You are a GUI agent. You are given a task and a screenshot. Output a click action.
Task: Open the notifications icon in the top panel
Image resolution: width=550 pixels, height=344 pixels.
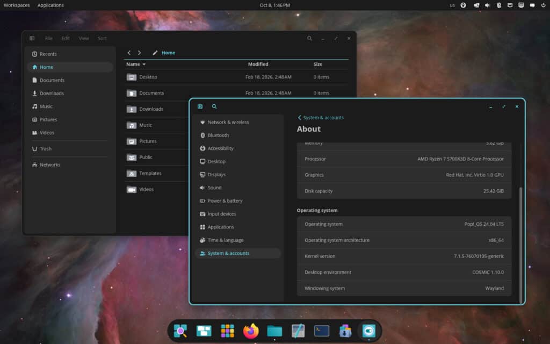coord(532,5)
